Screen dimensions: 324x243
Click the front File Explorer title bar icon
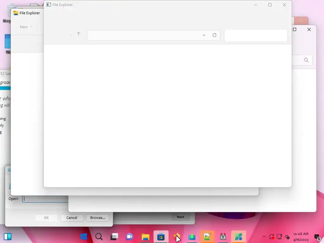pos(48,5)
